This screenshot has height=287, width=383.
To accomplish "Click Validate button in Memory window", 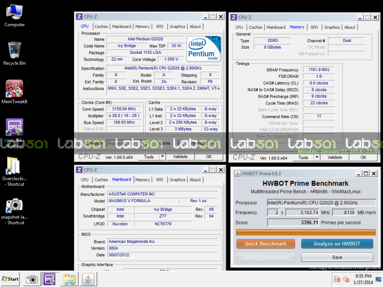I will [335, 158].
